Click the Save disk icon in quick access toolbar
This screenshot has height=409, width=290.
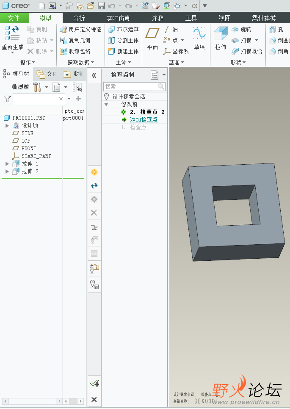coord(101,6)
